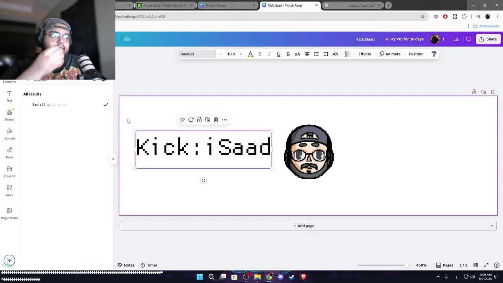Open analytics bar chart icon

456,39
